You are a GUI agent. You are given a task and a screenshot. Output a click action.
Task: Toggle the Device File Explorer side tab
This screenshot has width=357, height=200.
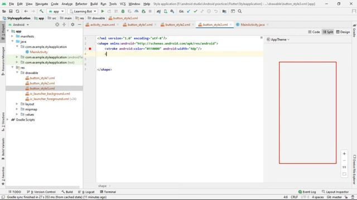[354, 169]
